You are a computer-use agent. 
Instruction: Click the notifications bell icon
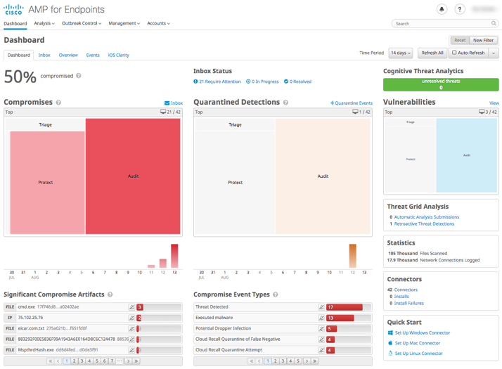tap(442, 9)
